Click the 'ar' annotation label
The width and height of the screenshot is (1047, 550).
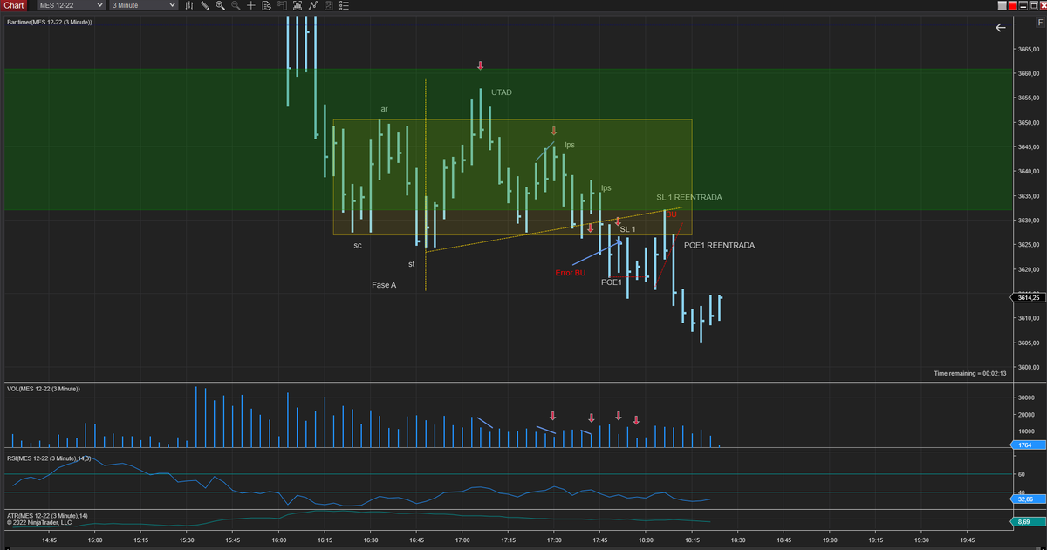click(384, 109)
